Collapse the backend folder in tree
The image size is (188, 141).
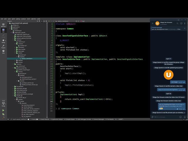pyautogui.click(x=10, y=29)
